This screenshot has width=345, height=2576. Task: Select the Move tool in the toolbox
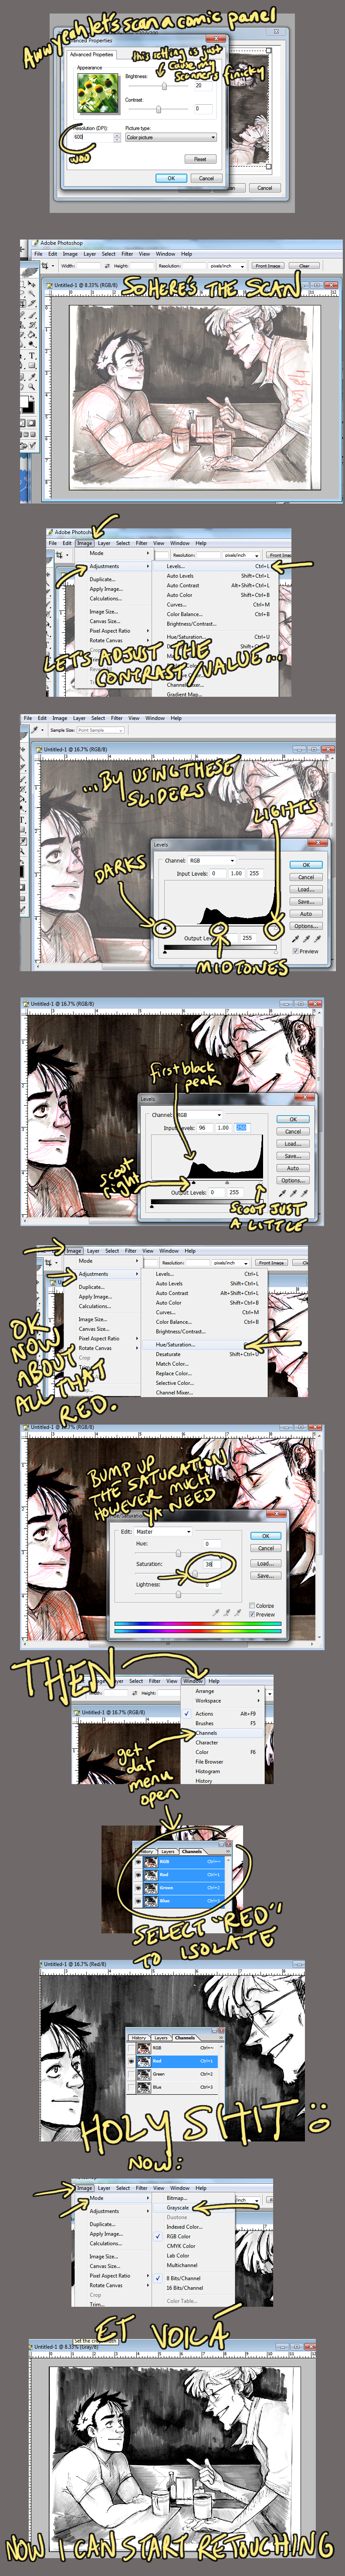[32, 285]
